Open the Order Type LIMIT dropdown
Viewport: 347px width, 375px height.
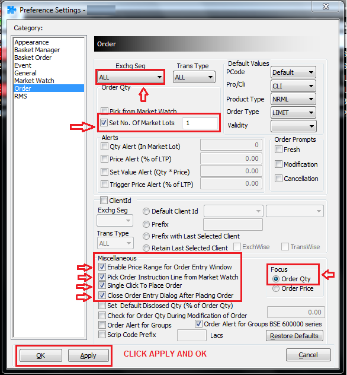pyautogui.click(x=293, y=112)
